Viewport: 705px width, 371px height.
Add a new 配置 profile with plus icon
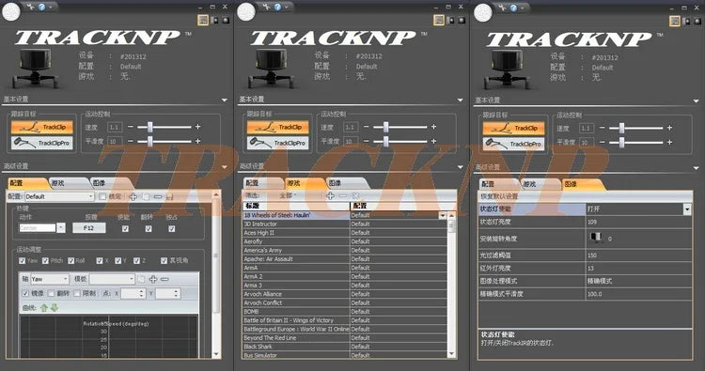point(133,196)
